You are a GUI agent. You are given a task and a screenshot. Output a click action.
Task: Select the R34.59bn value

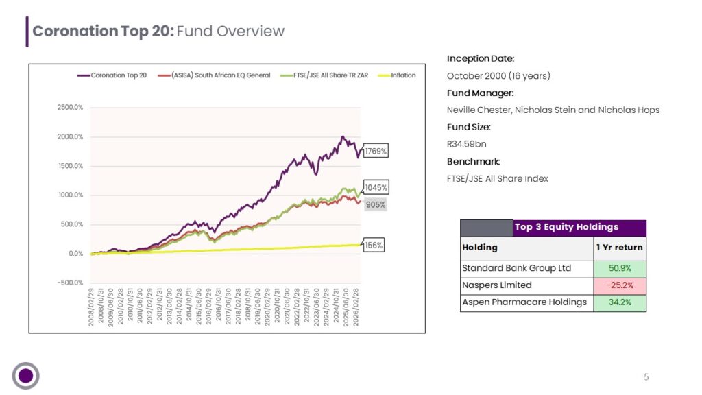[x=466, y=144]
